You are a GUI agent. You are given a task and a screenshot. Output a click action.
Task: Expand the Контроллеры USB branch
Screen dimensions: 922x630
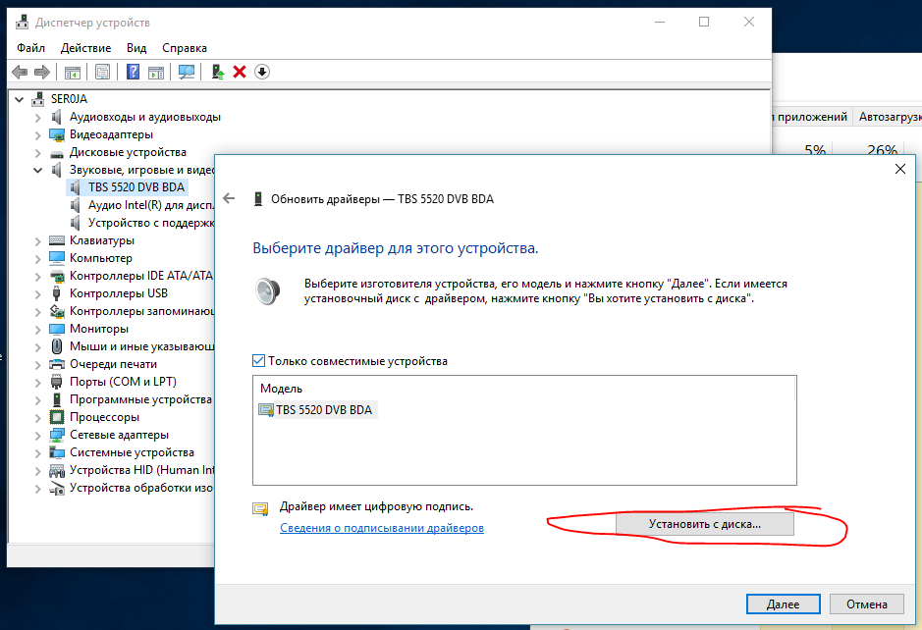coord(37,293)
